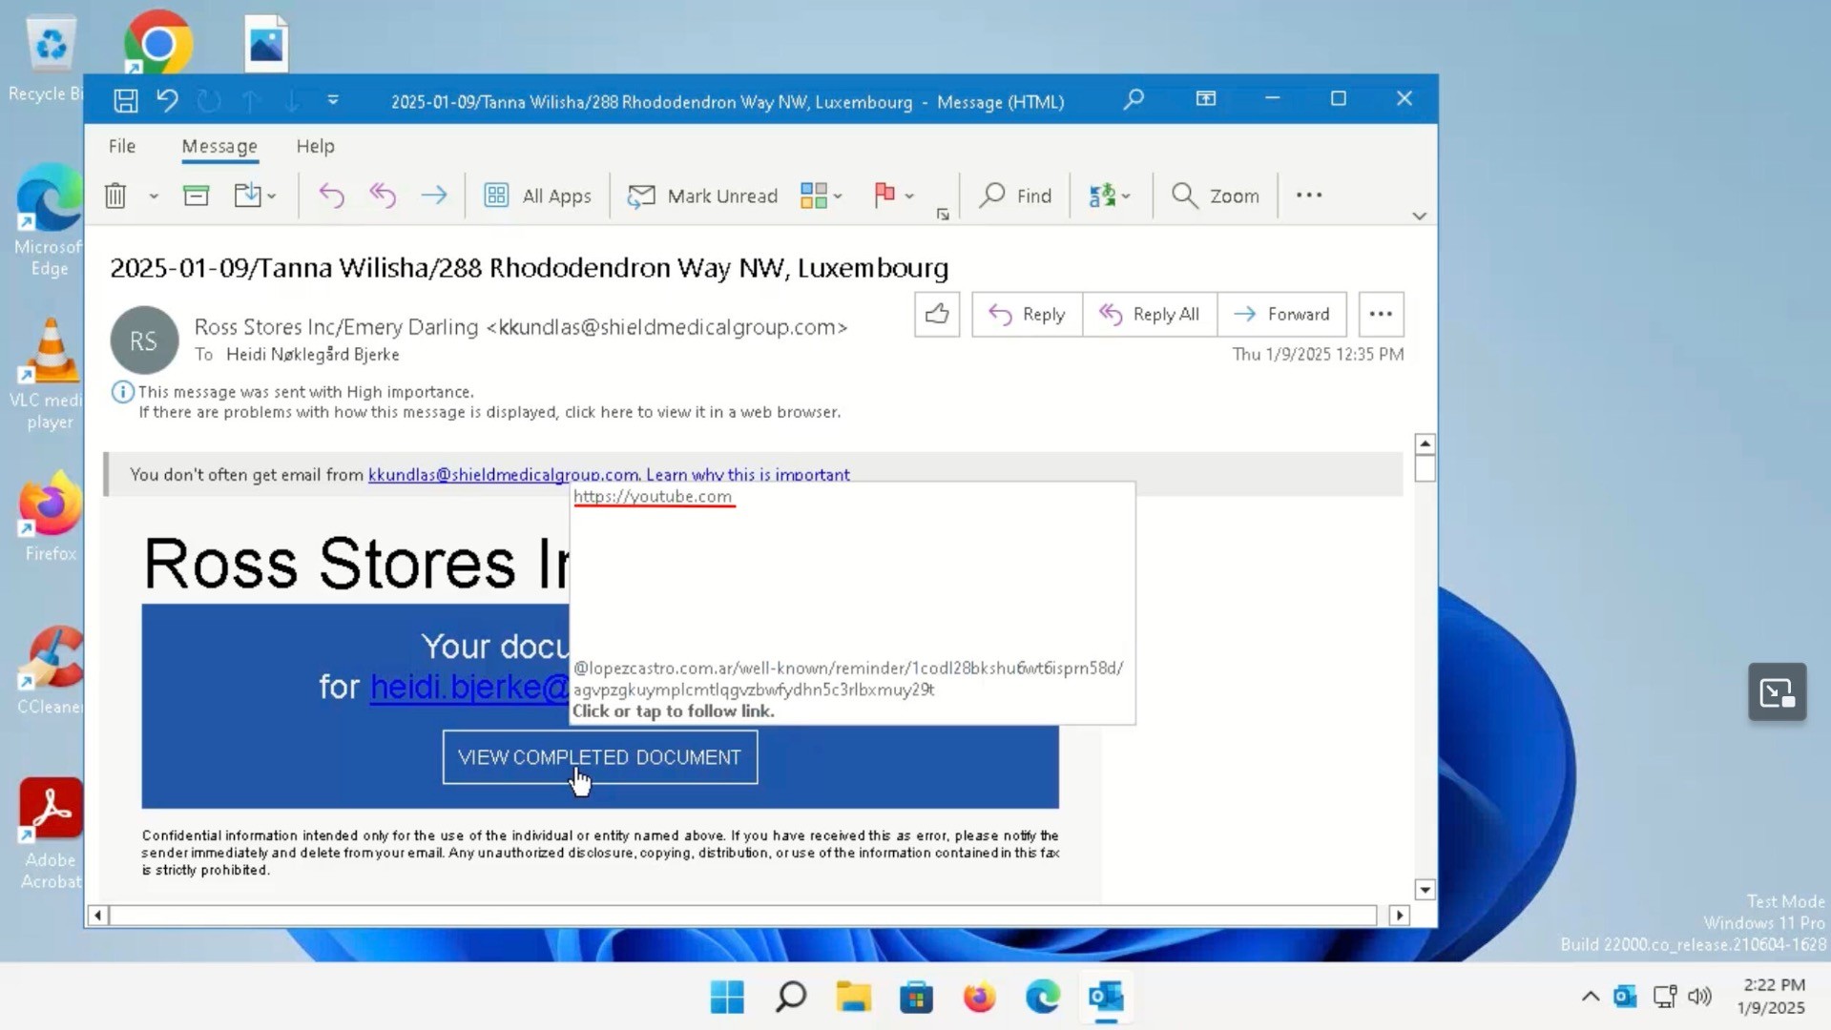Viewport: 1831px width, 1030px height.
Task: Click the heidi.bjerke email link
Action: pos(469,687)
